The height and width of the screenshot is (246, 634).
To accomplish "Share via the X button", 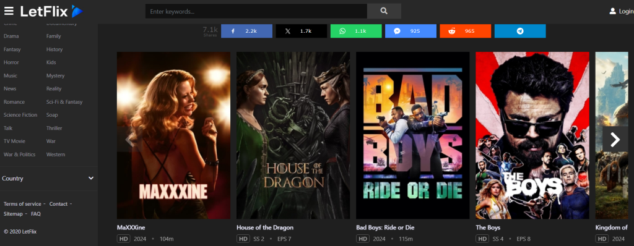I will pyautogui.click(x=302, y=31).
